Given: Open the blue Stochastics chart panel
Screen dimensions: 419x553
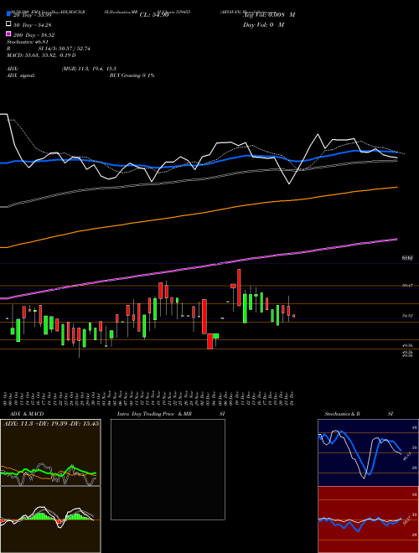Looking at the screenshot, I should [368, 452].
